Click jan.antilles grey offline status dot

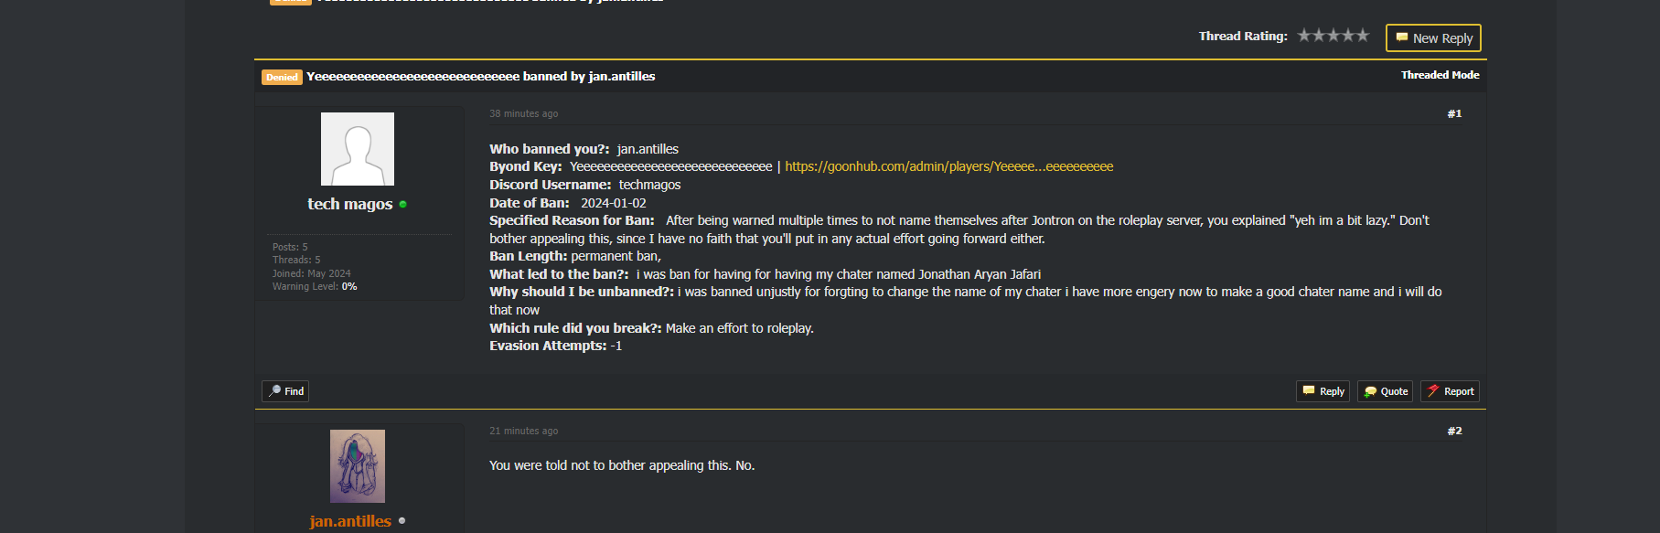pyautogui.click(x=402, y=520)
